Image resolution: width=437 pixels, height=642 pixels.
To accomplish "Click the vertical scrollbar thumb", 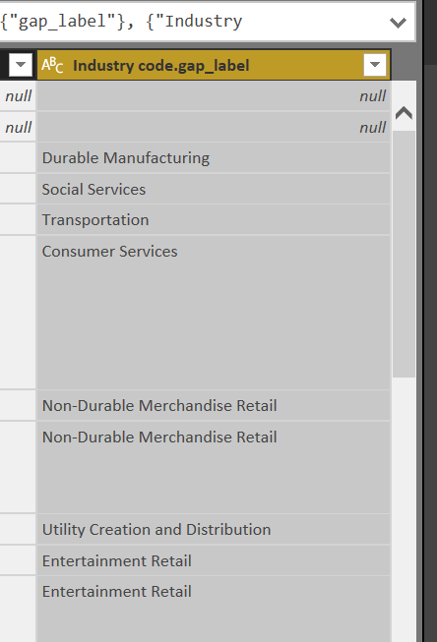I will pos(404,254).
